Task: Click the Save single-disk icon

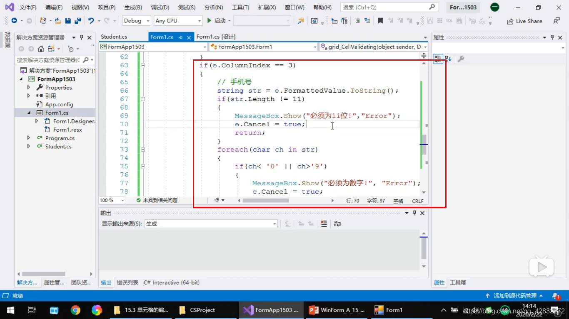Action: [68, 21]
